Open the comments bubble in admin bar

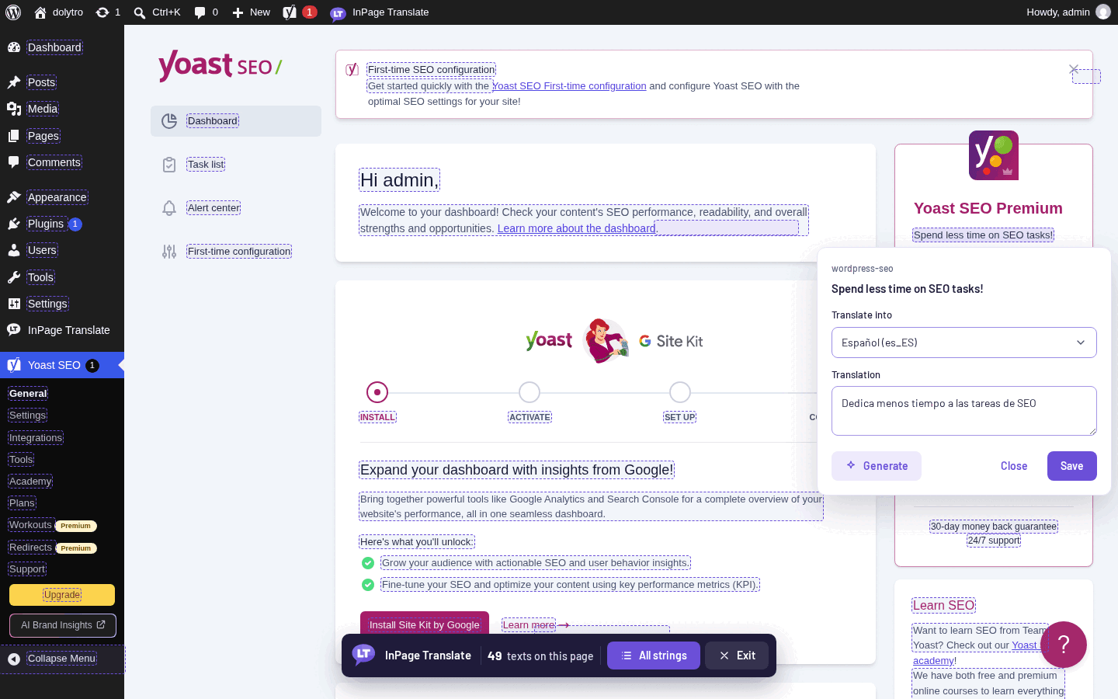[206, 12]
